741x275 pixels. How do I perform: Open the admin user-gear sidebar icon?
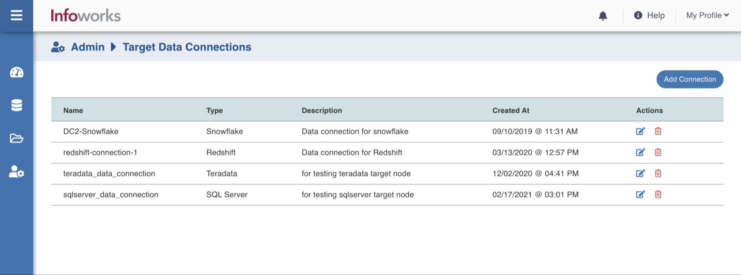pyautogui.click(x=16, y=171)
